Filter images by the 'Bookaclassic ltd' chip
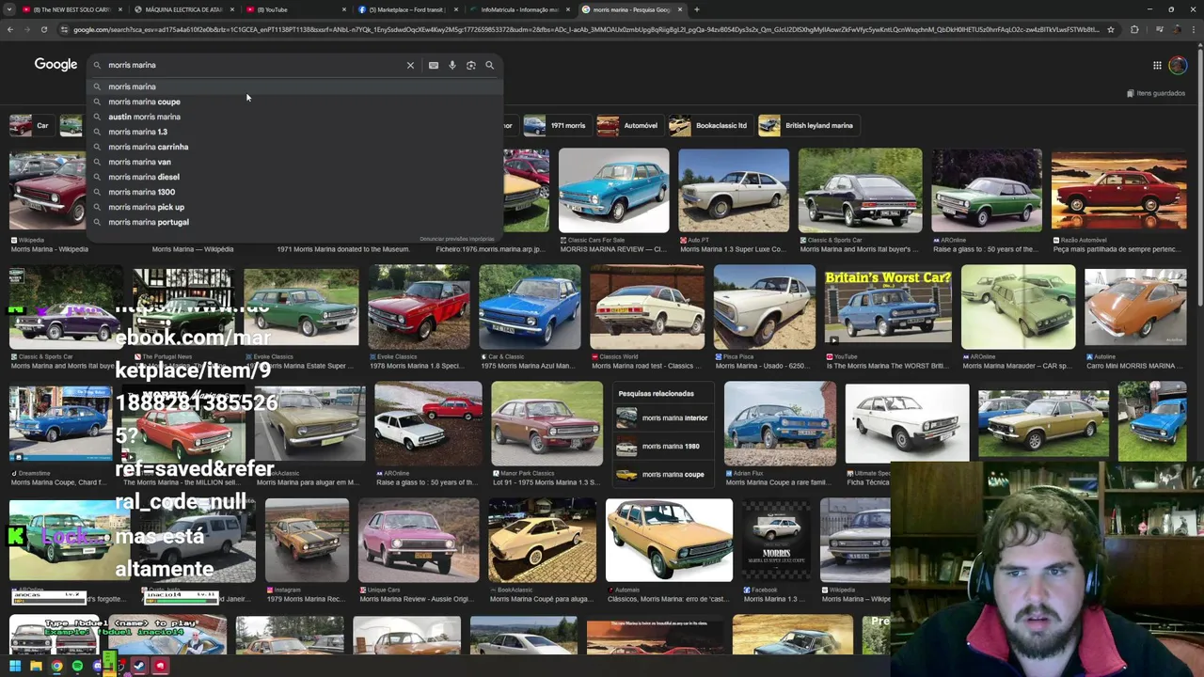Image resolution: width=1204 pixels, height=677 pixels. pyautogui.click(x=709, y=125)
